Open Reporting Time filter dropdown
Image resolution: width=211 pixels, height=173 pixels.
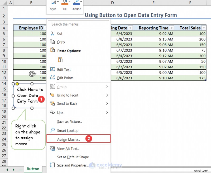(x=171, y=28)
